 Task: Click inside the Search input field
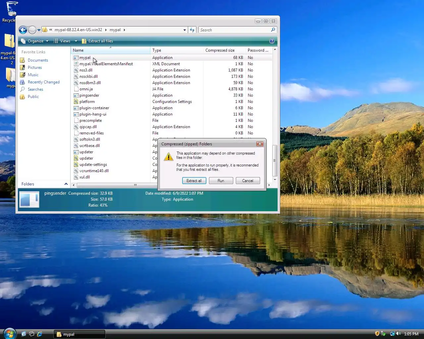click(235, 30)
